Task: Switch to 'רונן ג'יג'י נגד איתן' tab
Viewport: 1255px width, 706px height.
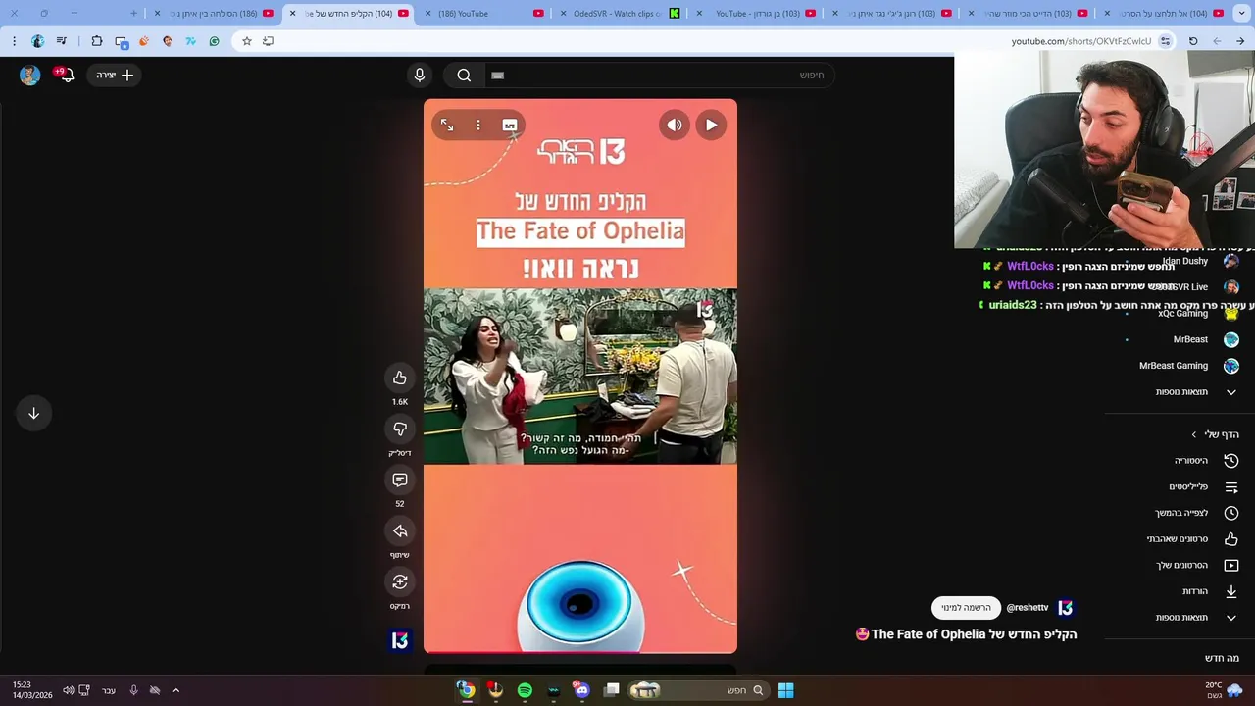Action: (x=892, y=14)
